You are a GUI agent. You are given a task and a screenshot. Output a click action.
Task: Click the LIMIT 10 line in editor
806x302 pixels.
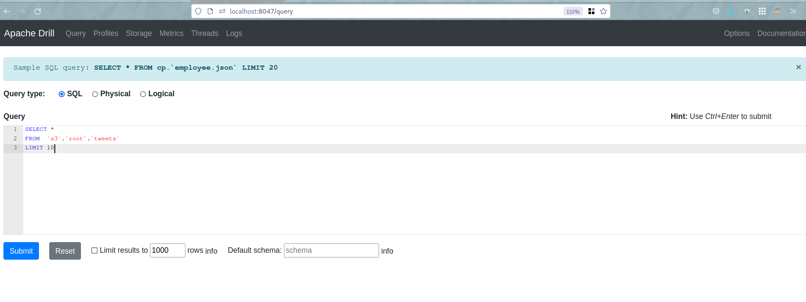(415, 148)
